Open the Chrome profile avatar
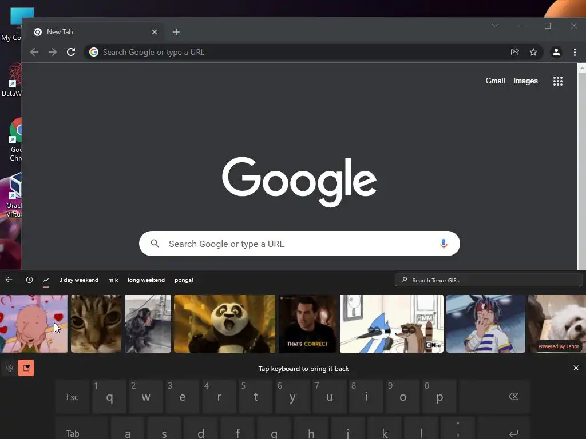 pyautogui.click(x=556, y=52)
